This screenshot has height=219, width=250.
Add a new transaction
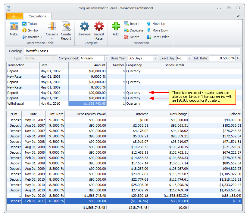pos(116,29)
